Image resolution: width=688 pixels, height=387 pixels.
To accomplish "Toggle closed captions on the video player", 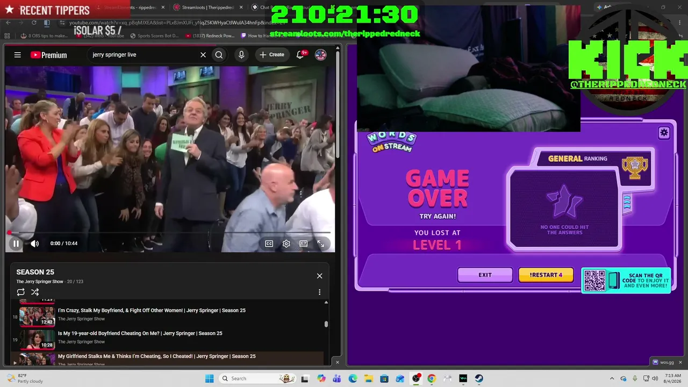I will coord(269,243).
